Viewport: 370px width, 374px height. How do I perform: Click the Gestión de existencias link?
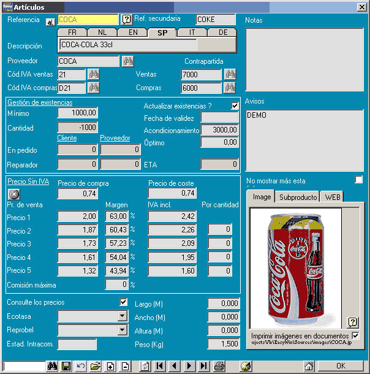pyautogui.click(x=40, y=102)
